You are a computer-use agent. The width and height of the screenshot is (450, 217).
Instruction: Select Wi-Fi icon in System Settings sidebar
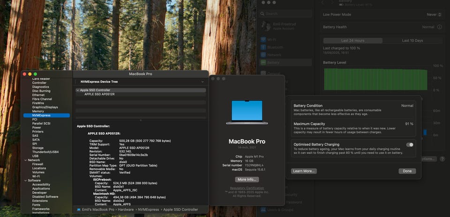263,40
